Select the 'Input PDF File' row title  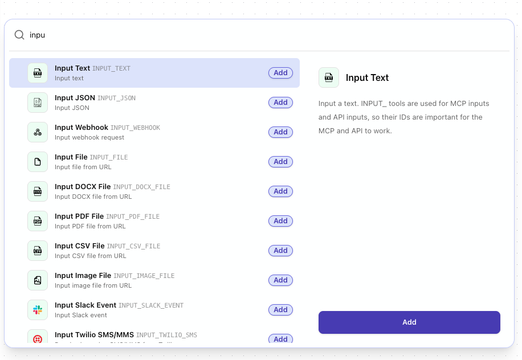click(79, 216)
